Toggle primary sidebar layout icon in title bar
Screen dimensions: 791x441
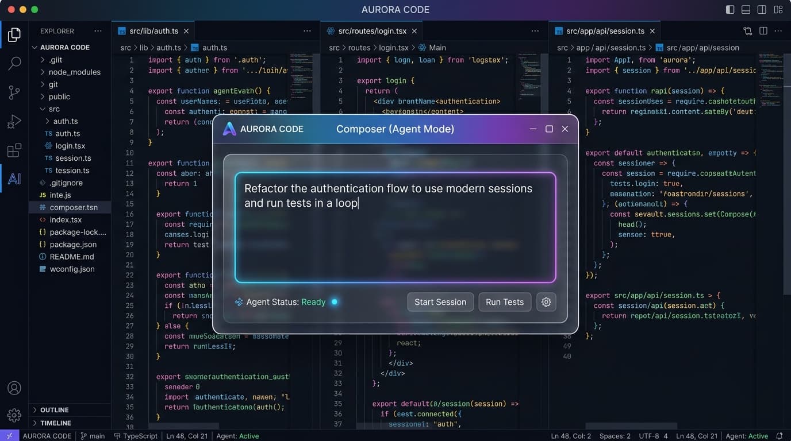tap(730, 10)
